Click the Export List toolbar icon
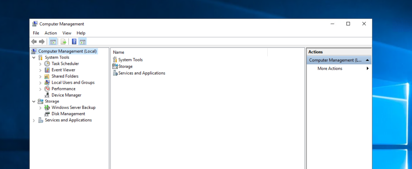This screenshot has height=169, width=412. pos(63,42)
